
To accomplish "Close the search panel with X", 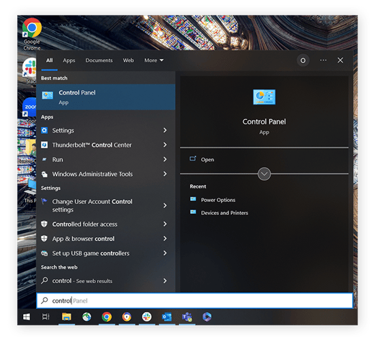I will (340, 60).
